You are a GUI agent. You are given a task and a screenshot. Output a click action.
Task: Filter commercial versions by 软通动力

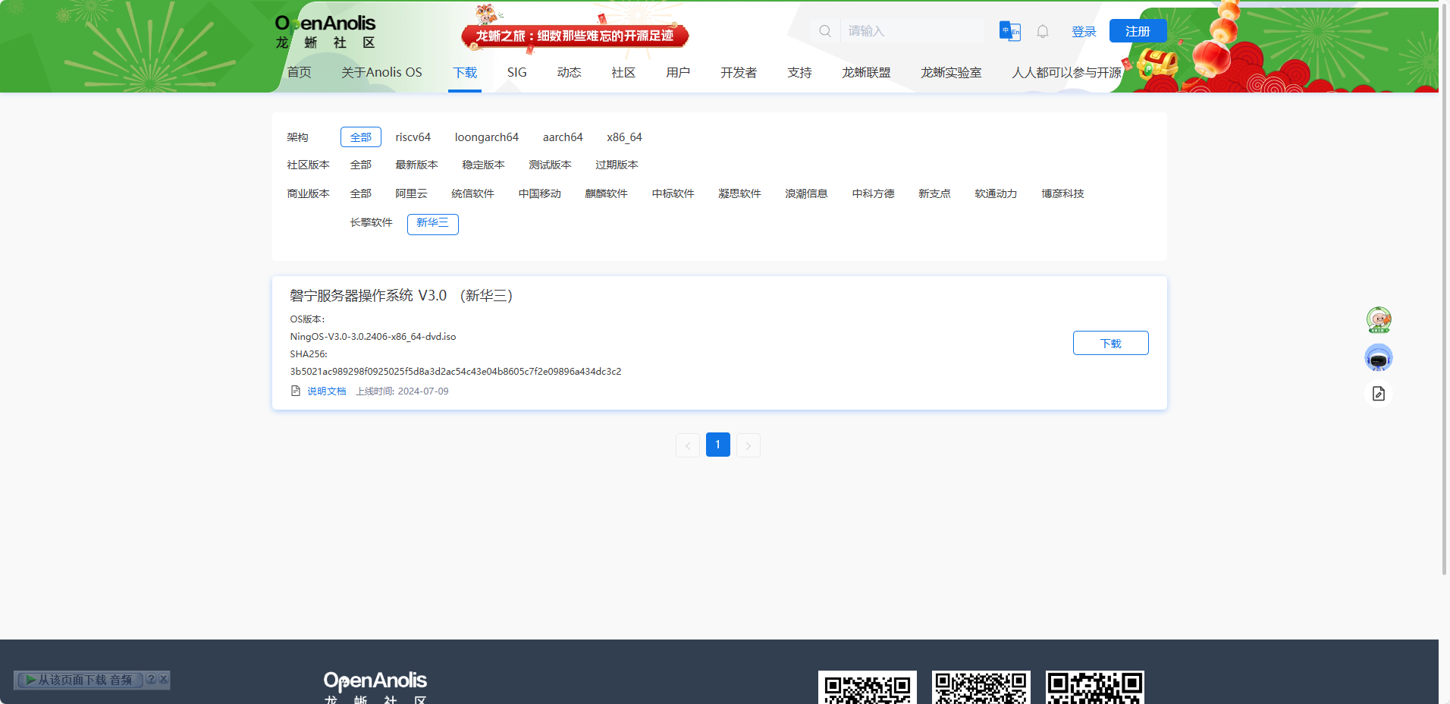point(996,193)
